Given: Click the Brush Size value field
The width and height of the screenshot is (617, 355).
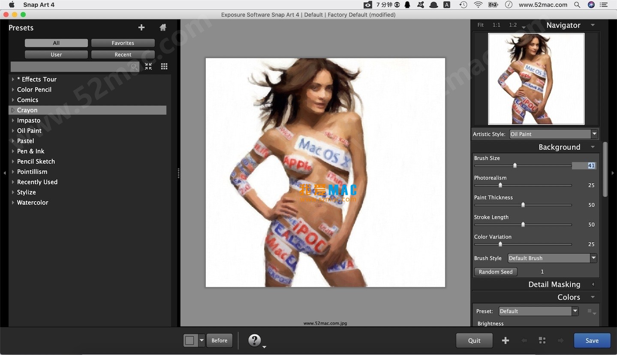Looking at the screenshot, I should [x=584, y=166].
